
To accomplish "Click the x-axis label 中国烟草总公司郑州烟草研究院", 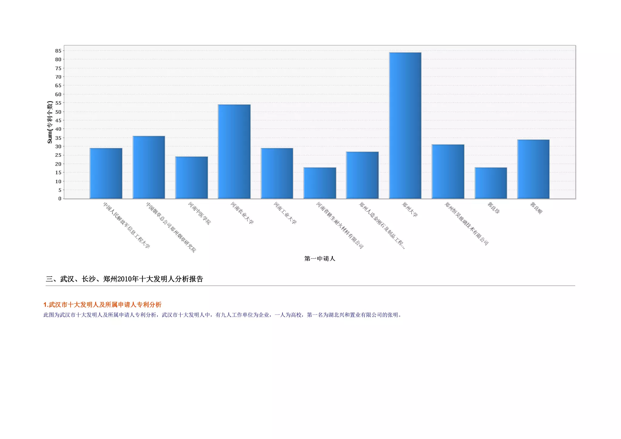I will pyautogui.click(x=171, y=227).
